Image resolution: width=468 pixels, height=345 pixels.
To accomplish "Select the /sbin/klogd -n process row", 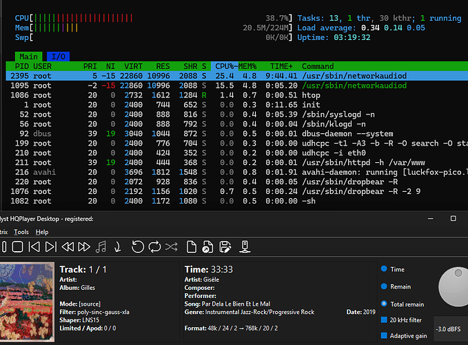I will coord(237,124).
